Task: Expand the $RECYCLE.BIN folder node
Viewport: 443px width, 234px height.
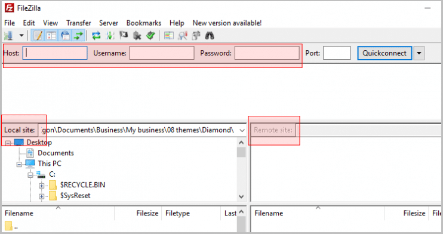Action: coord(42,186)
